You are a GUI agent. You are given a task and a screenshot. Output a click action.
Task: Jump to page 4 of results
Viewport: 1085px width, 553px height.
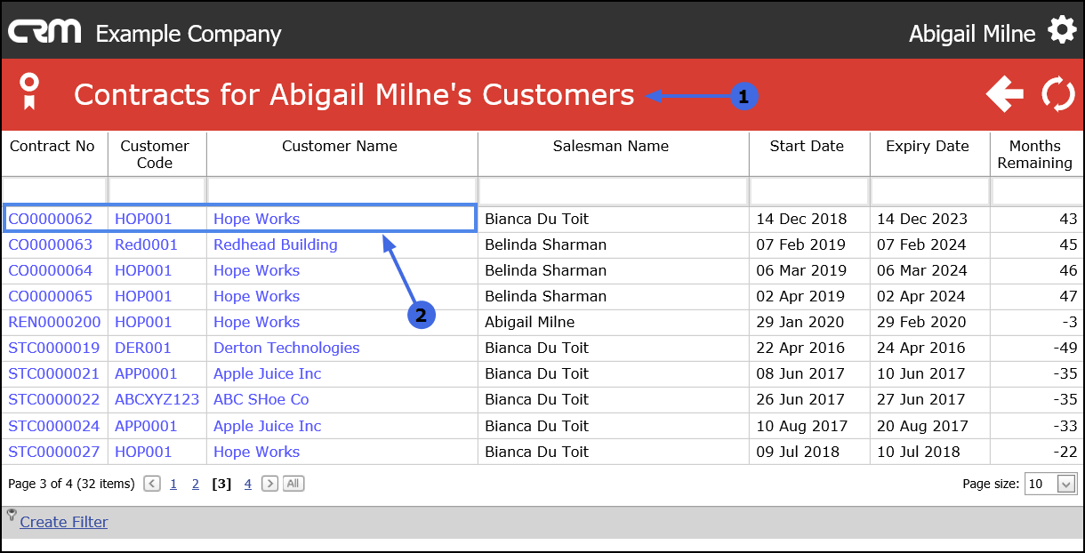(x=248, y=484)
